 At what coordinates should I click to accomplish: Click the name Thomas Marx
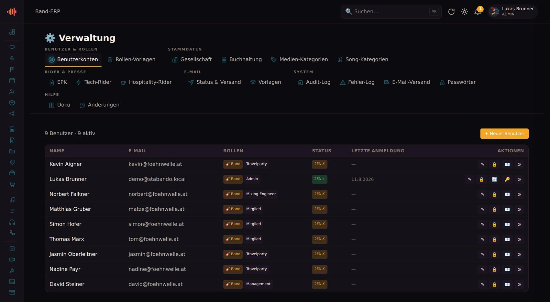pos(67,239)
